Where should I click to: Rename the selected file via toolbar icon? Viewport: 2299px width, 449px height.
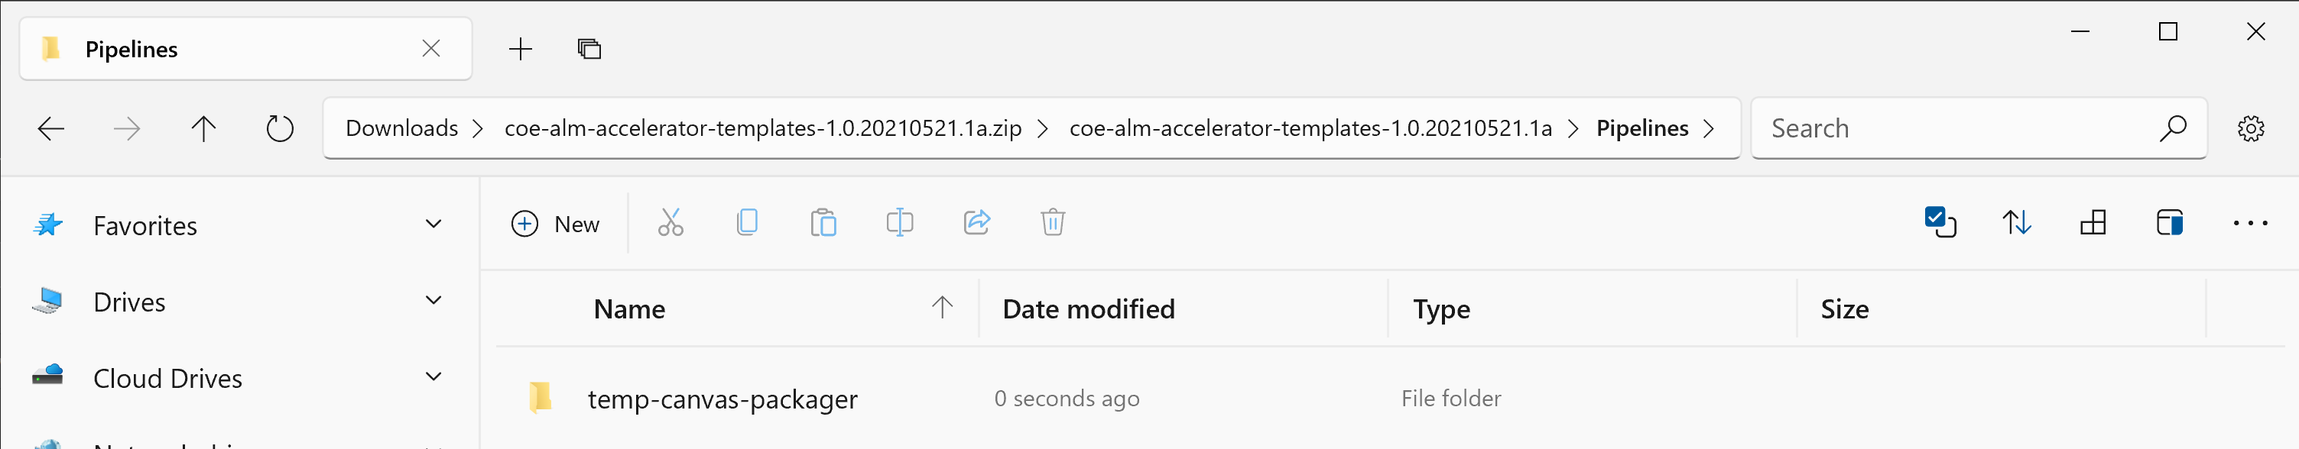tap(898, 223)
